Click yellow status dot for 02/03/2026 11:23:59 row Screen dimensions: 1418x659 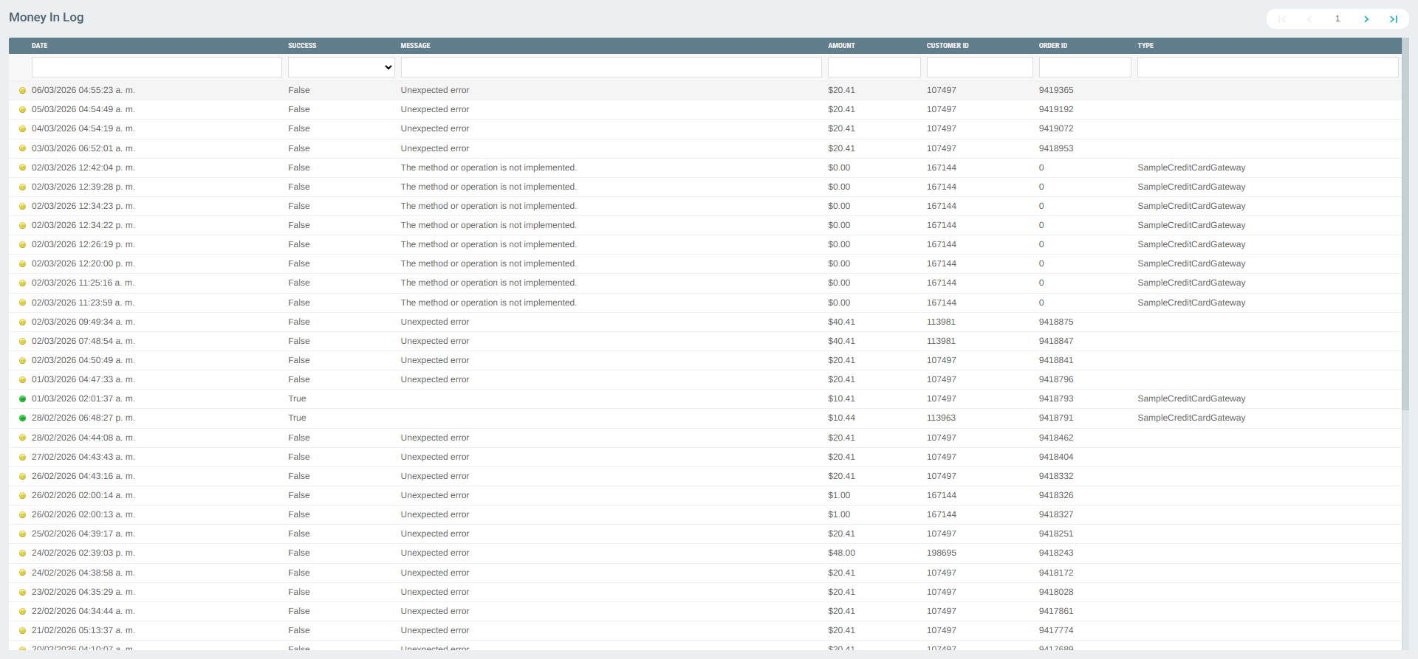tap(22, 303)
